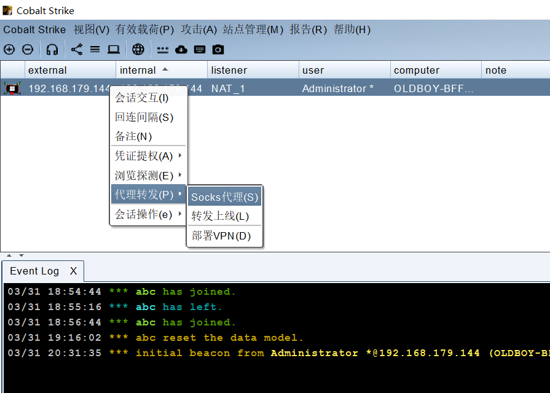Choose 回连间隔(S) in context menu

point(148,117)
